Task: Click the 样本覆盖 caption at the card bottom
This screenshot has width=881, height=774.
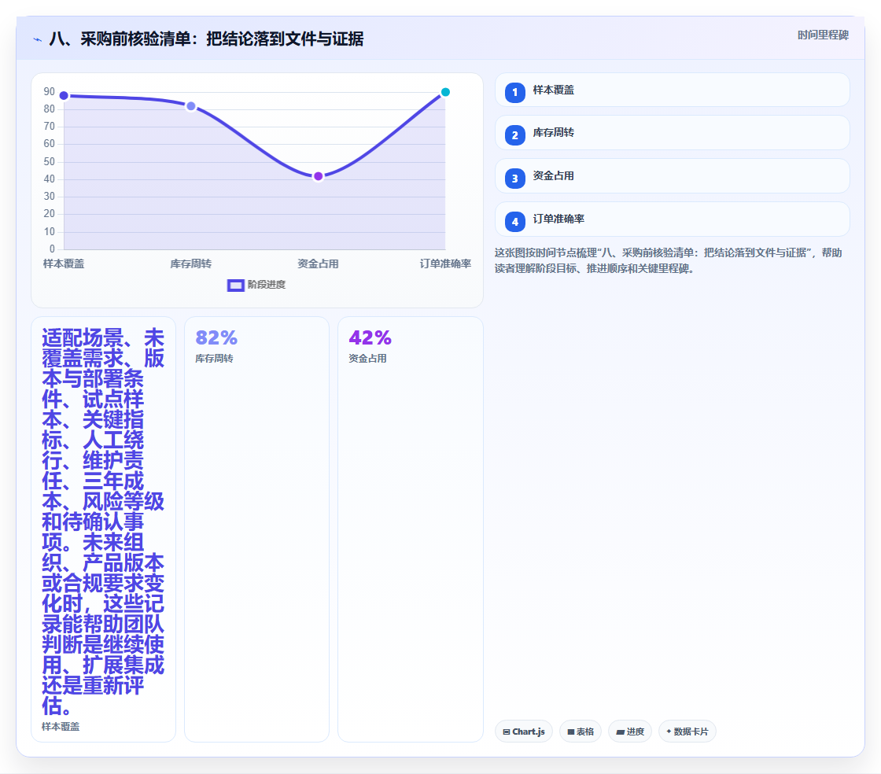Action: click(61, 726)
